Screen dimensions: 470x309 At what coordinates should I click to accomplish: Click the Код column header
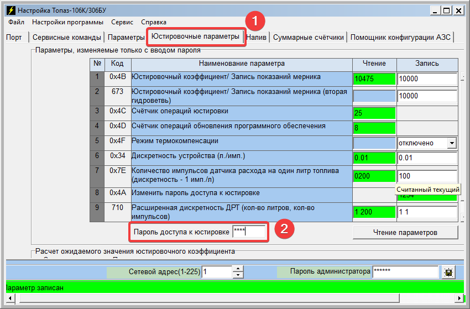tap(117, 64)
